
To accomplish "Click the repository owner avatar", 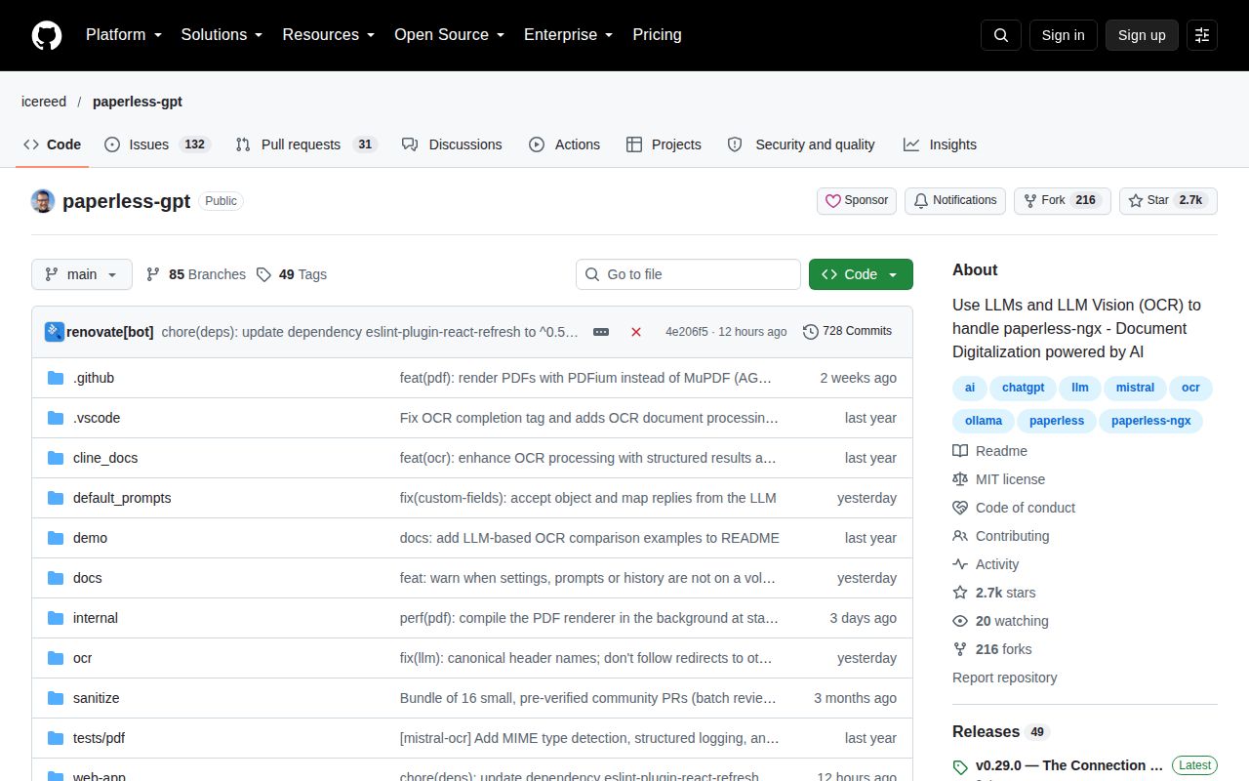I will click(43, 201).
